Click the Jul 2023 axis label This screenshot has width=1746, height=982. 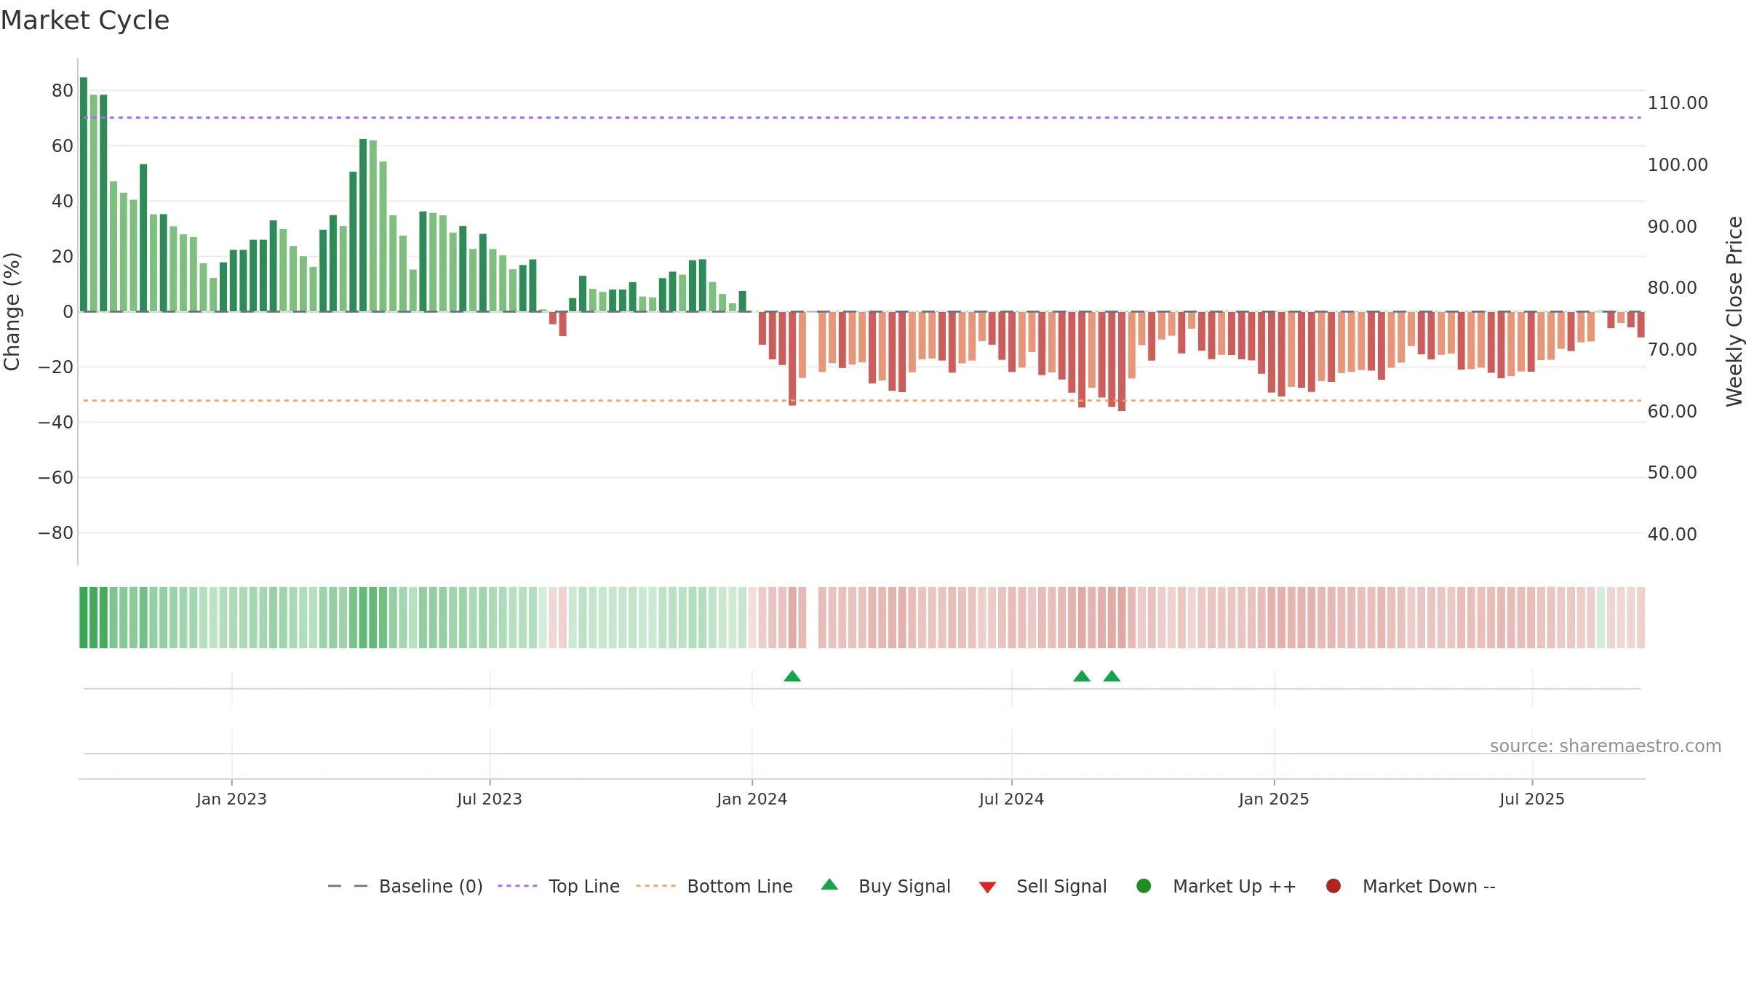490,799
